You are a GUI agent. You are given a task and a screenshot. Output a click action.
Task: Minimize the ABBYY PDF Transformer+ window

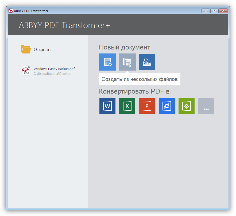pos(206,11)
